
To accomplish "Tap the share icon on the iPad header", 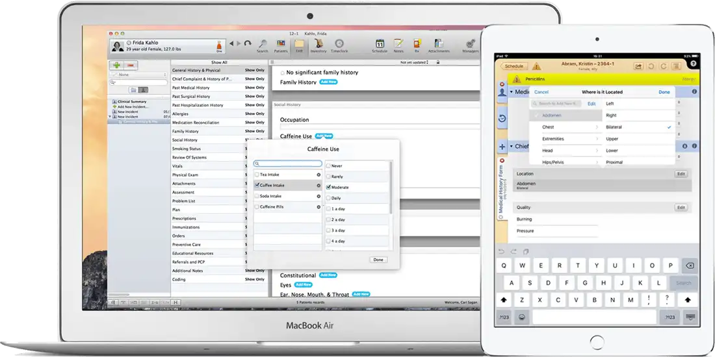I will pos(638,66).
